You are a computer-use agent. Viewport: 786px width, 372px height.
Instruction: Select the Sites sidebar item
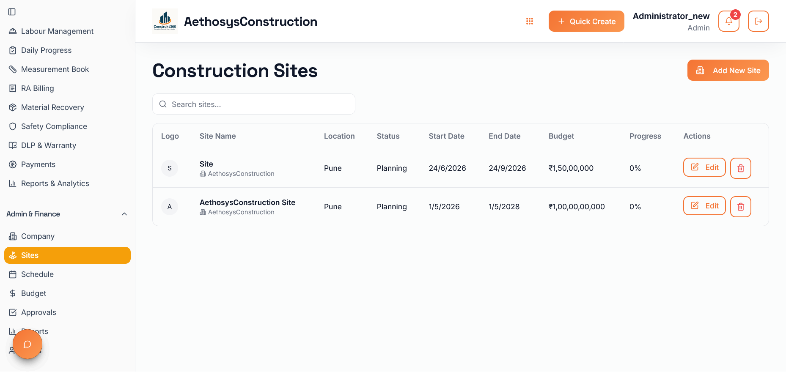pos(67,255)
